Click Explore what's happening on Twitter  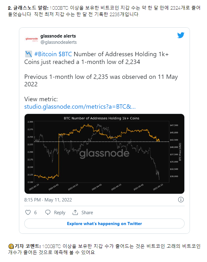pyautogui.click(x=104, y=224)
